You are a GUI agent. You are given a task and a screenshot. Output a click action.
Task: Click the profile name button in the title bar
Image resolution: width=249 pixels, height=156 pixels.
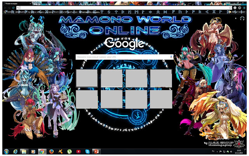(x=228, y=3)
